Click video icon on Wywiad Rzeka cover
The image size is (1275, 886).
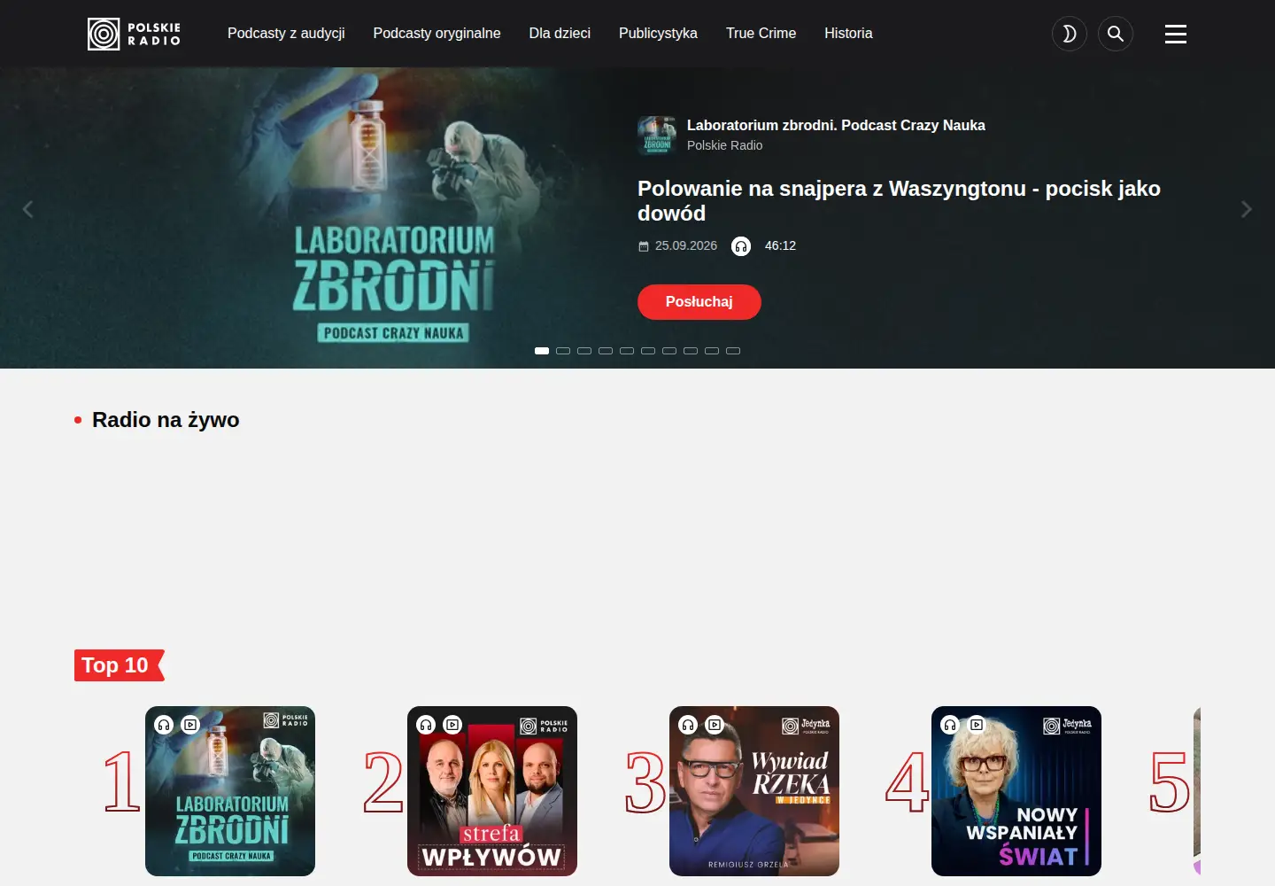(x=715, y=725)
